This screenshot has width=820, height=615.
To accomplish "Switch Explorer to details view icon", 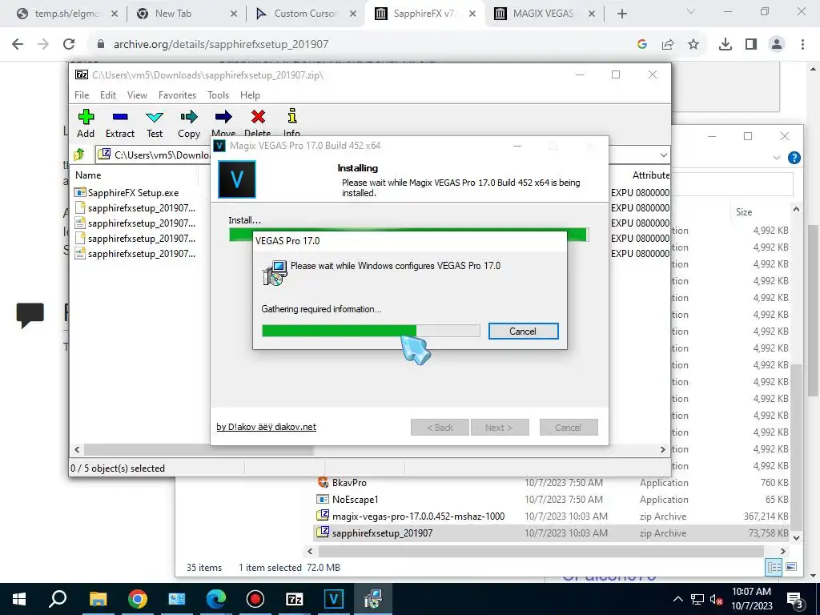I will pyautogui.click(x=774, y=567).
